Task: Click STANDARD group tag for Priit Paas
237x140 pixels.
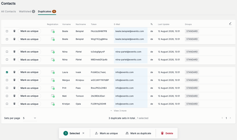Action: 192,88
